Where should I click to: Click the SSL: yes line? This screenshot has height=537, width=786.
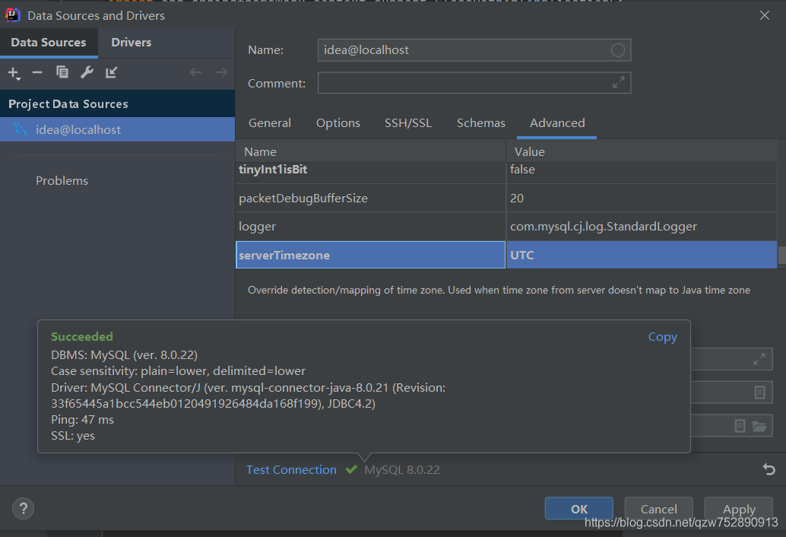73,436
